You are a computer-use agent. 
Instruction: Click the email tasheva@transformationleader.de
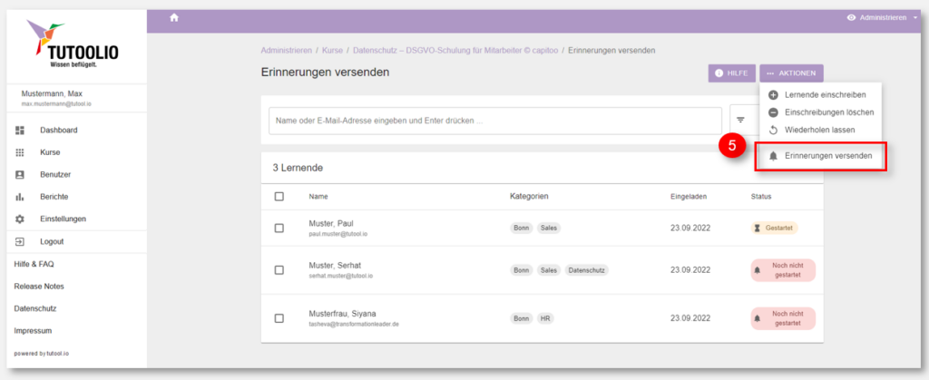coord(354,325)
